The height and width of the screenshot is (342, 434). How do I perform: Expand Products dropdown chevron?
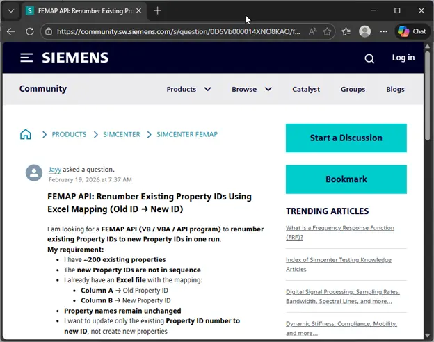(207, 89)
